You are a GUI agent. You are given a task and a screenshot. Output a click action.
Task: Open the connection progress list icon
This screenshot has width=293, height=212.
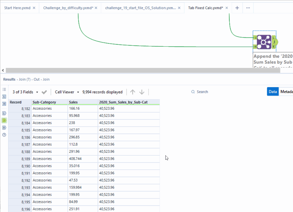coord(4,89)
